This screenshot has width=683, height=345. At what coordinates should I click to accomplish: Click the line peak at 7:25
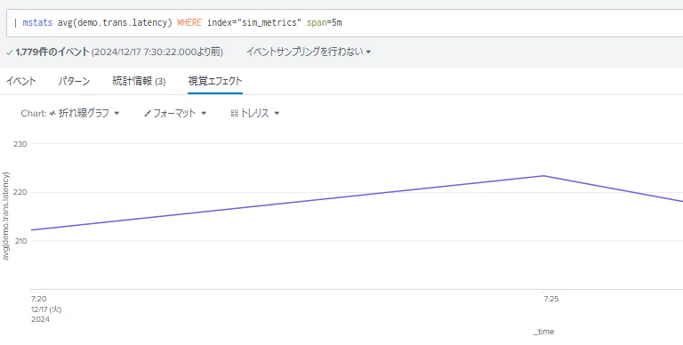tap(543, 175)
